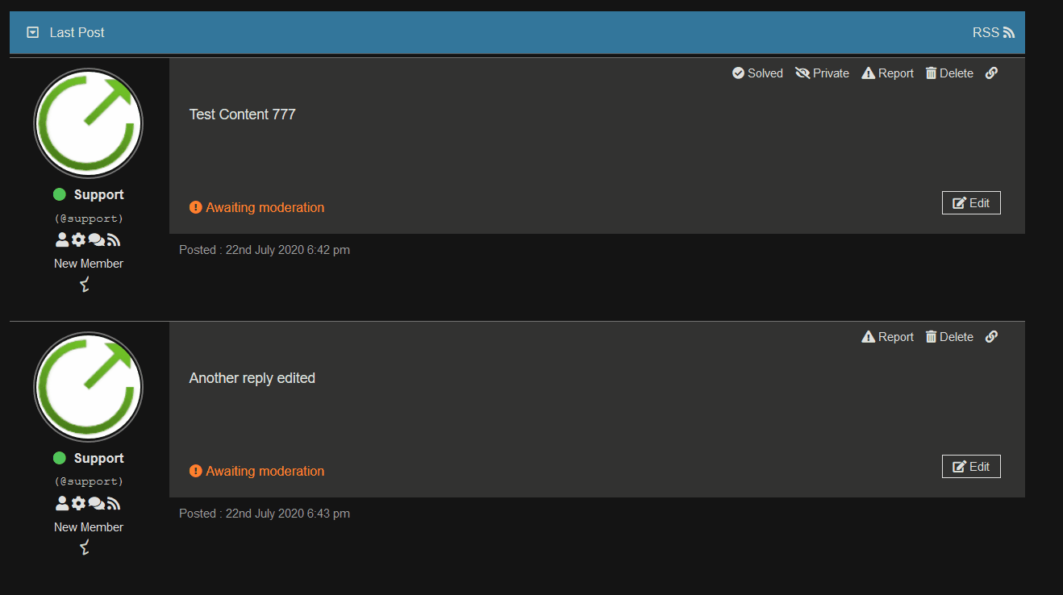1063x595 pixels.
Task: Edit the Test Content 777 post
Action: click(971, 202)
